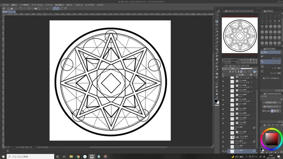283x159 pixels.
Task: Open the 透明箇所の操作 dropdown in Tool property
Action: coord(271,103)
